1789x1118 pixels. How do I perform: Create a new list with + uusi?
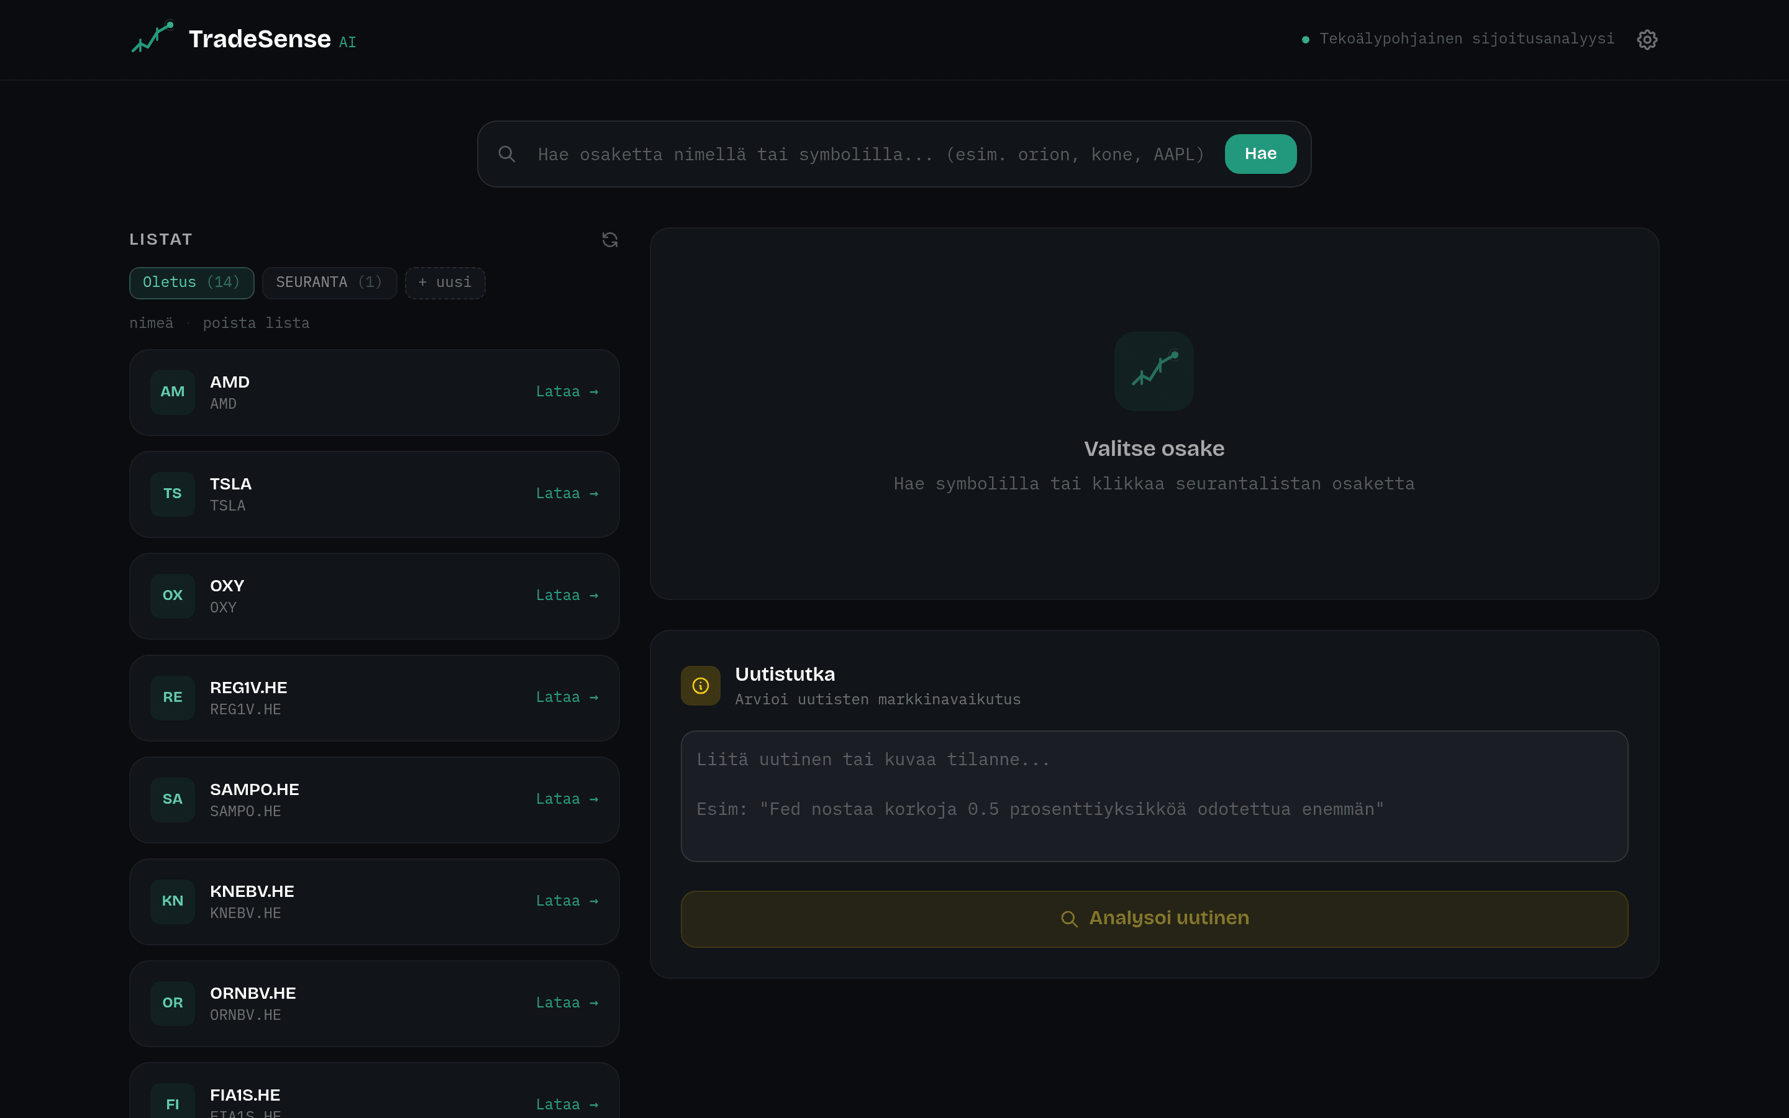(445, 283)
